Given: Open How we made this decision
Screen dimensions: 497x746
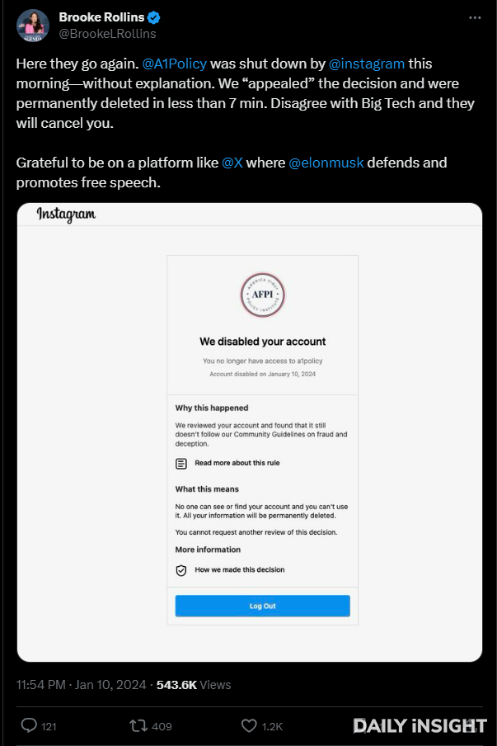Looking at the screenshot, I should 240,569.
